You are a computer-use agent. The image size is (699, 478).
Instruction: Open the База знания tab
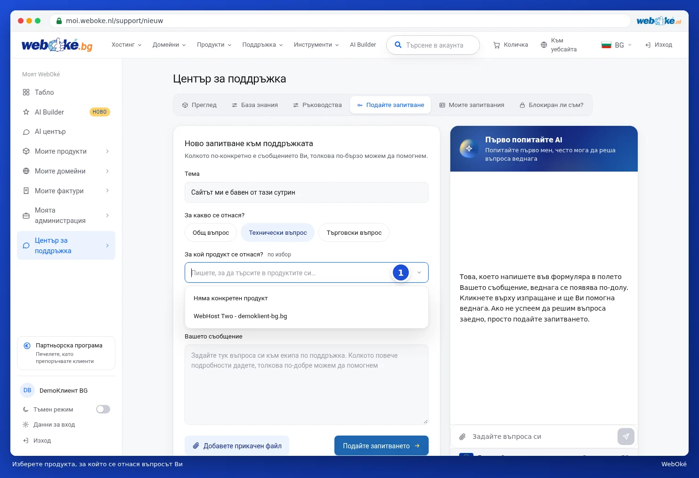point(255,105)
